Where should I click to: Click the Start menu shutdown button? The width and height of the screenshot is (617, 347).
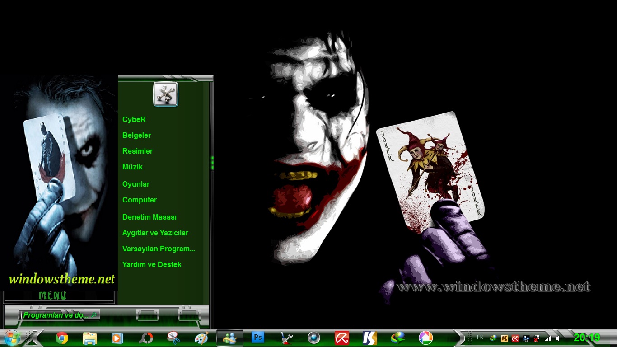(x=148, y=315)
